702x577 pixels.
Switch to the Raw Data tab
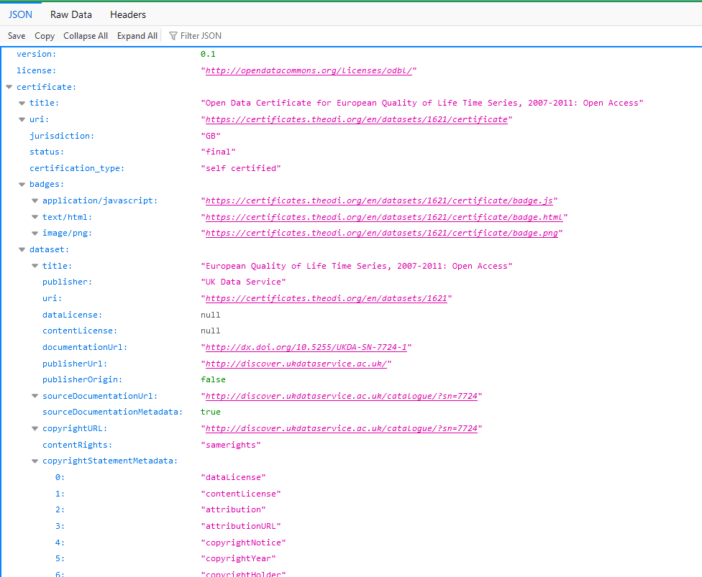click(70, 14)
